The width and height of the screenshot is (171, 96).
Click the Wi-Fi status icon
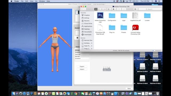(x=130, y=1)
